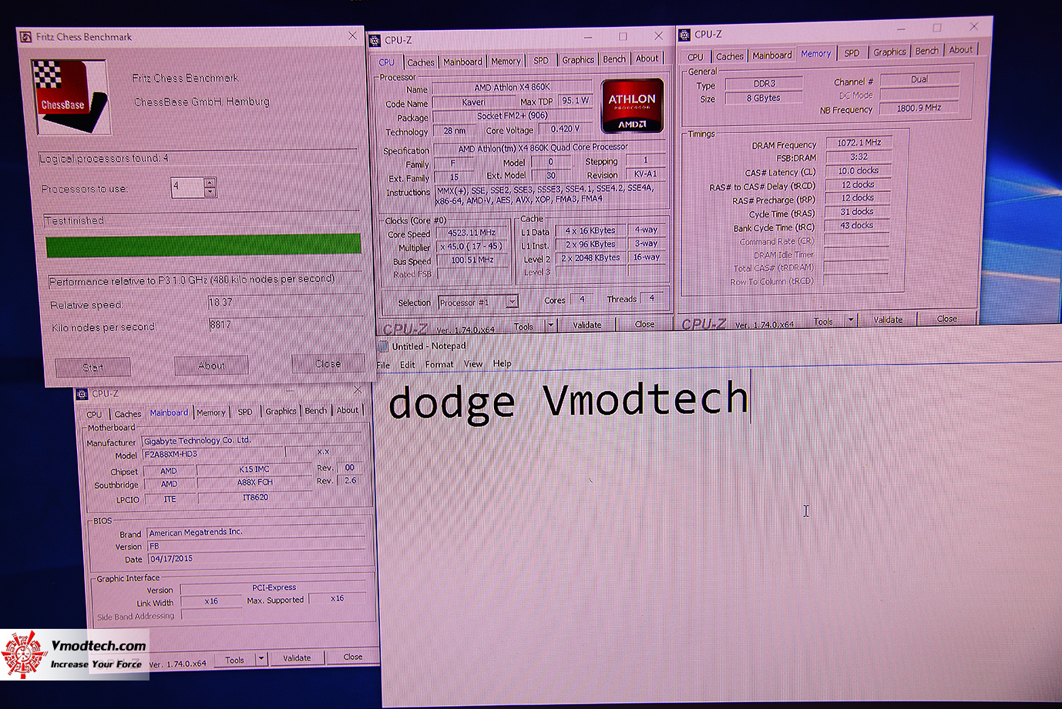Click the Package value 'Socket FM2+ (906)'
This screenshot has width=1062, height=709.
click(x=512, y=116)
